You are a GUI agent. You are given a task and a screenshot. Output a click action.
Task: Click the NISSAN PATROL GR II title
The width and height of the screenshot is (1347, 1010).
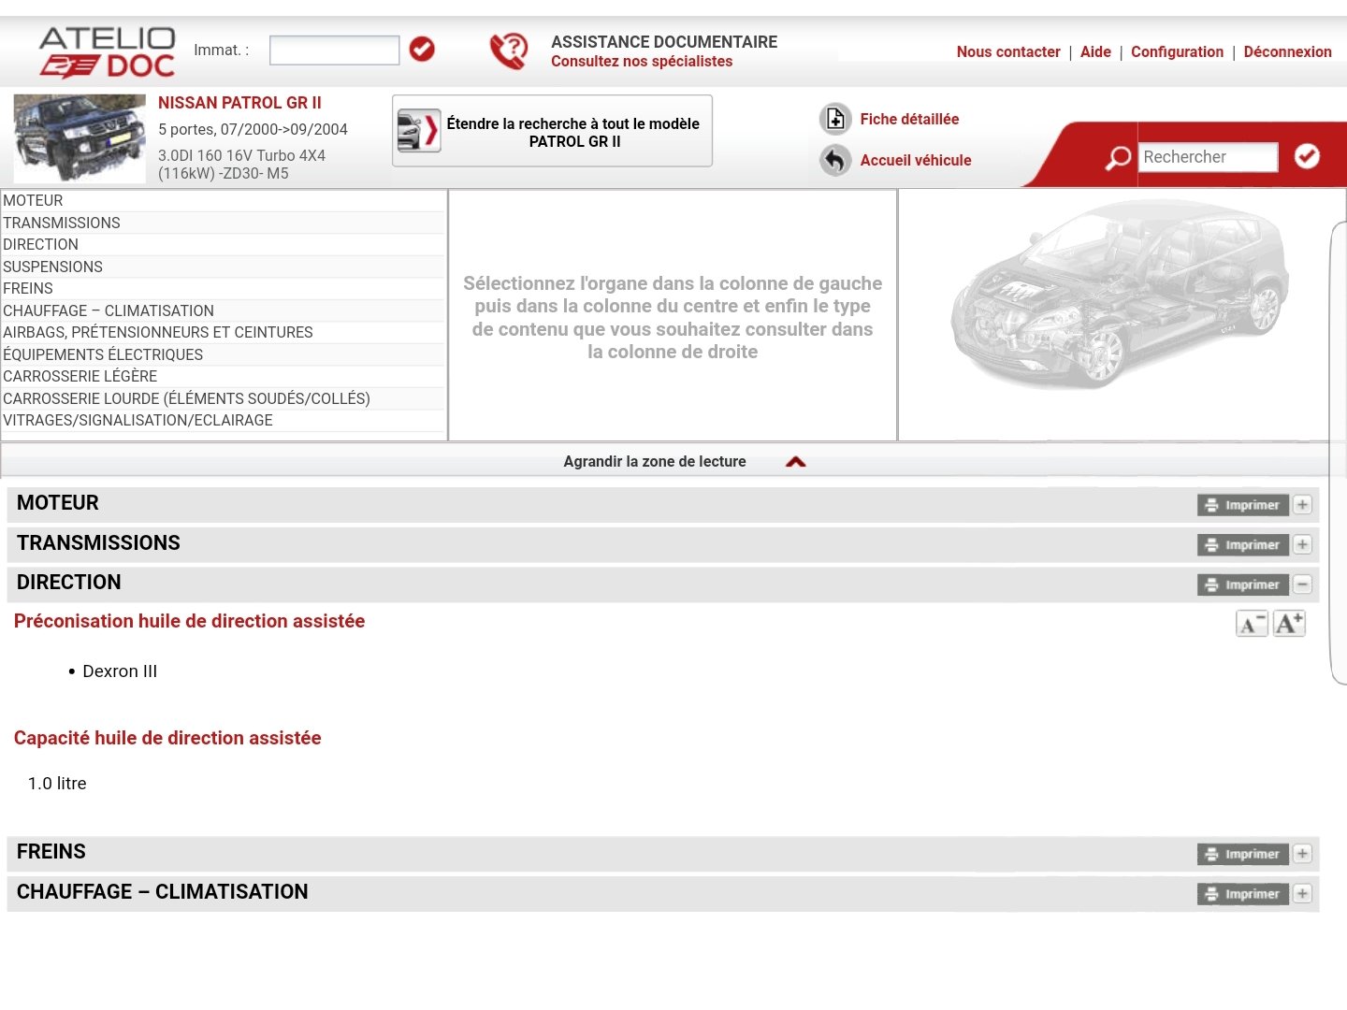tap(239, 103)
